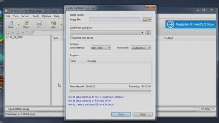Open bootable USB drive for Linux link
This screenshot has height=123, width=219.
point(91,105)
